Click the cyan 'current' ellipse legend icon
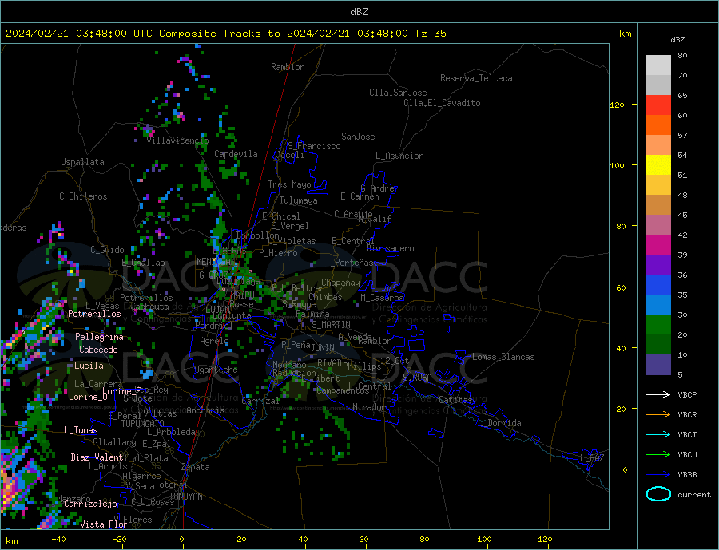This screenshot has height=550, width=719. (x=658, y=494)
